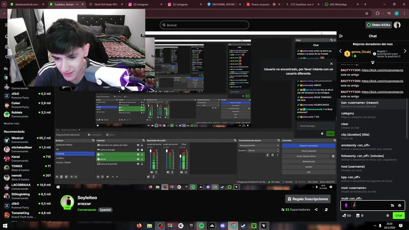
Task: Send message with green Chat button
Action: coord(399,216)
